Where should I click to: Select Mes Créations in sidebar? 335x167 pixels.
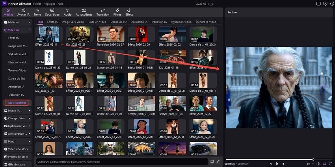(16, 103)
